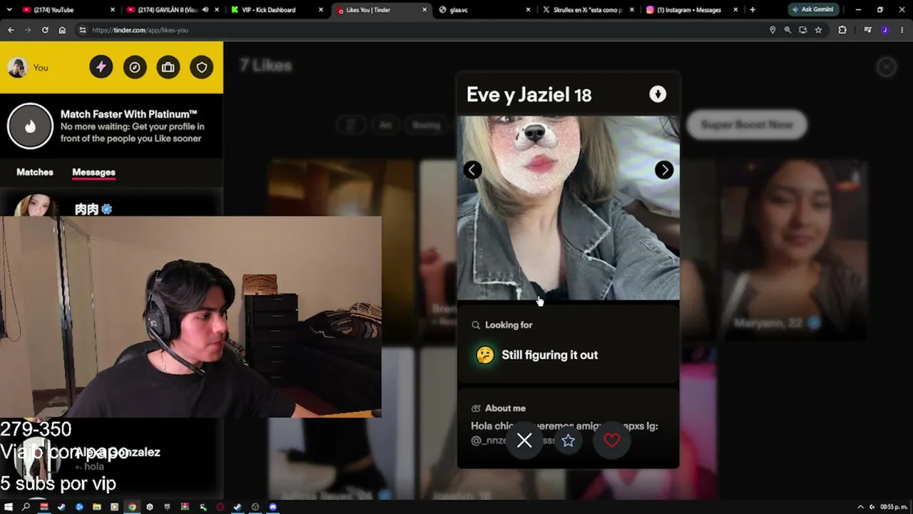Screen dimensions: 913x514
Task: Switch to VIP - Kick Dashboard tab
Action: coord(276,10)
